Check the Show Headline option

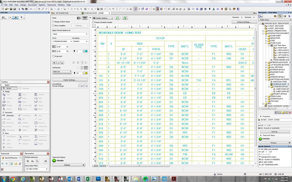[x=53, y=26]
